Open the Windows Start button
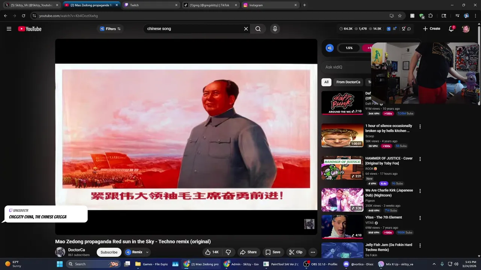 [x=60, y=264]
